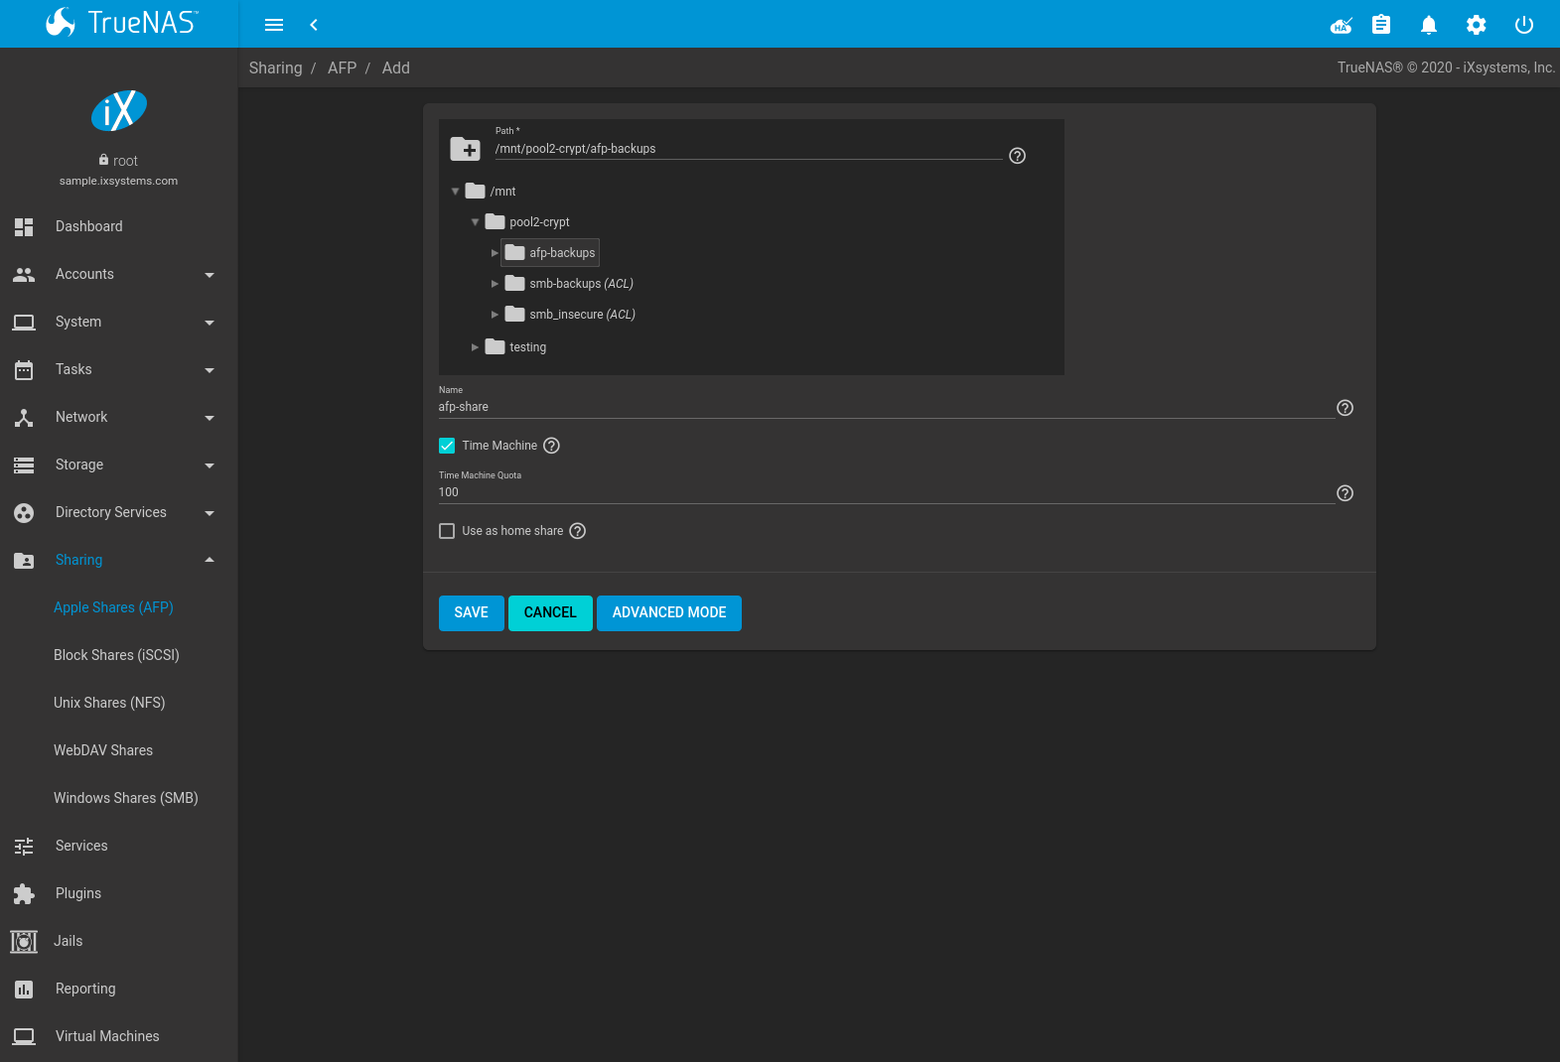Viewport: 1560px width, 1062px height.
Task: Open WebDAV Shares menu item
Action: (103, 750)
